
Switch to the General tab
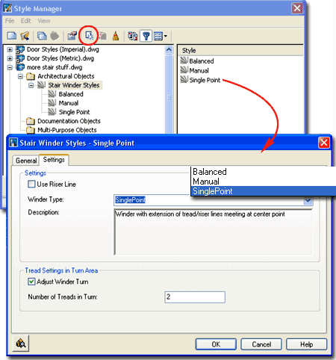(26, 161)
